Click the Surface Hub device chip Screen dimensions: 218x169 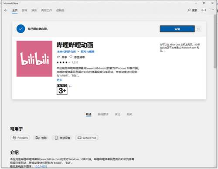(x=87, y=138)
